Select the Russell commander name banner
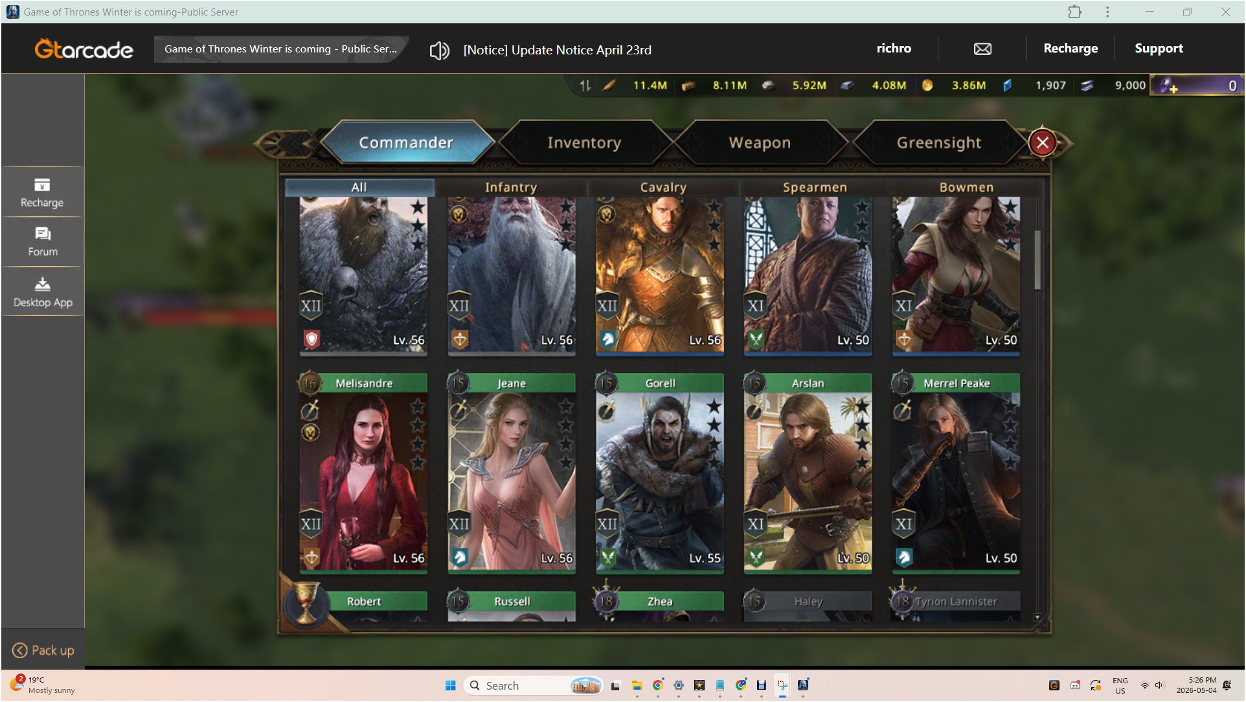 pos(512,601)
